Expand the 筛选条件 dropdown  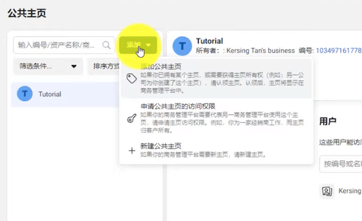[x=48, y=66]
